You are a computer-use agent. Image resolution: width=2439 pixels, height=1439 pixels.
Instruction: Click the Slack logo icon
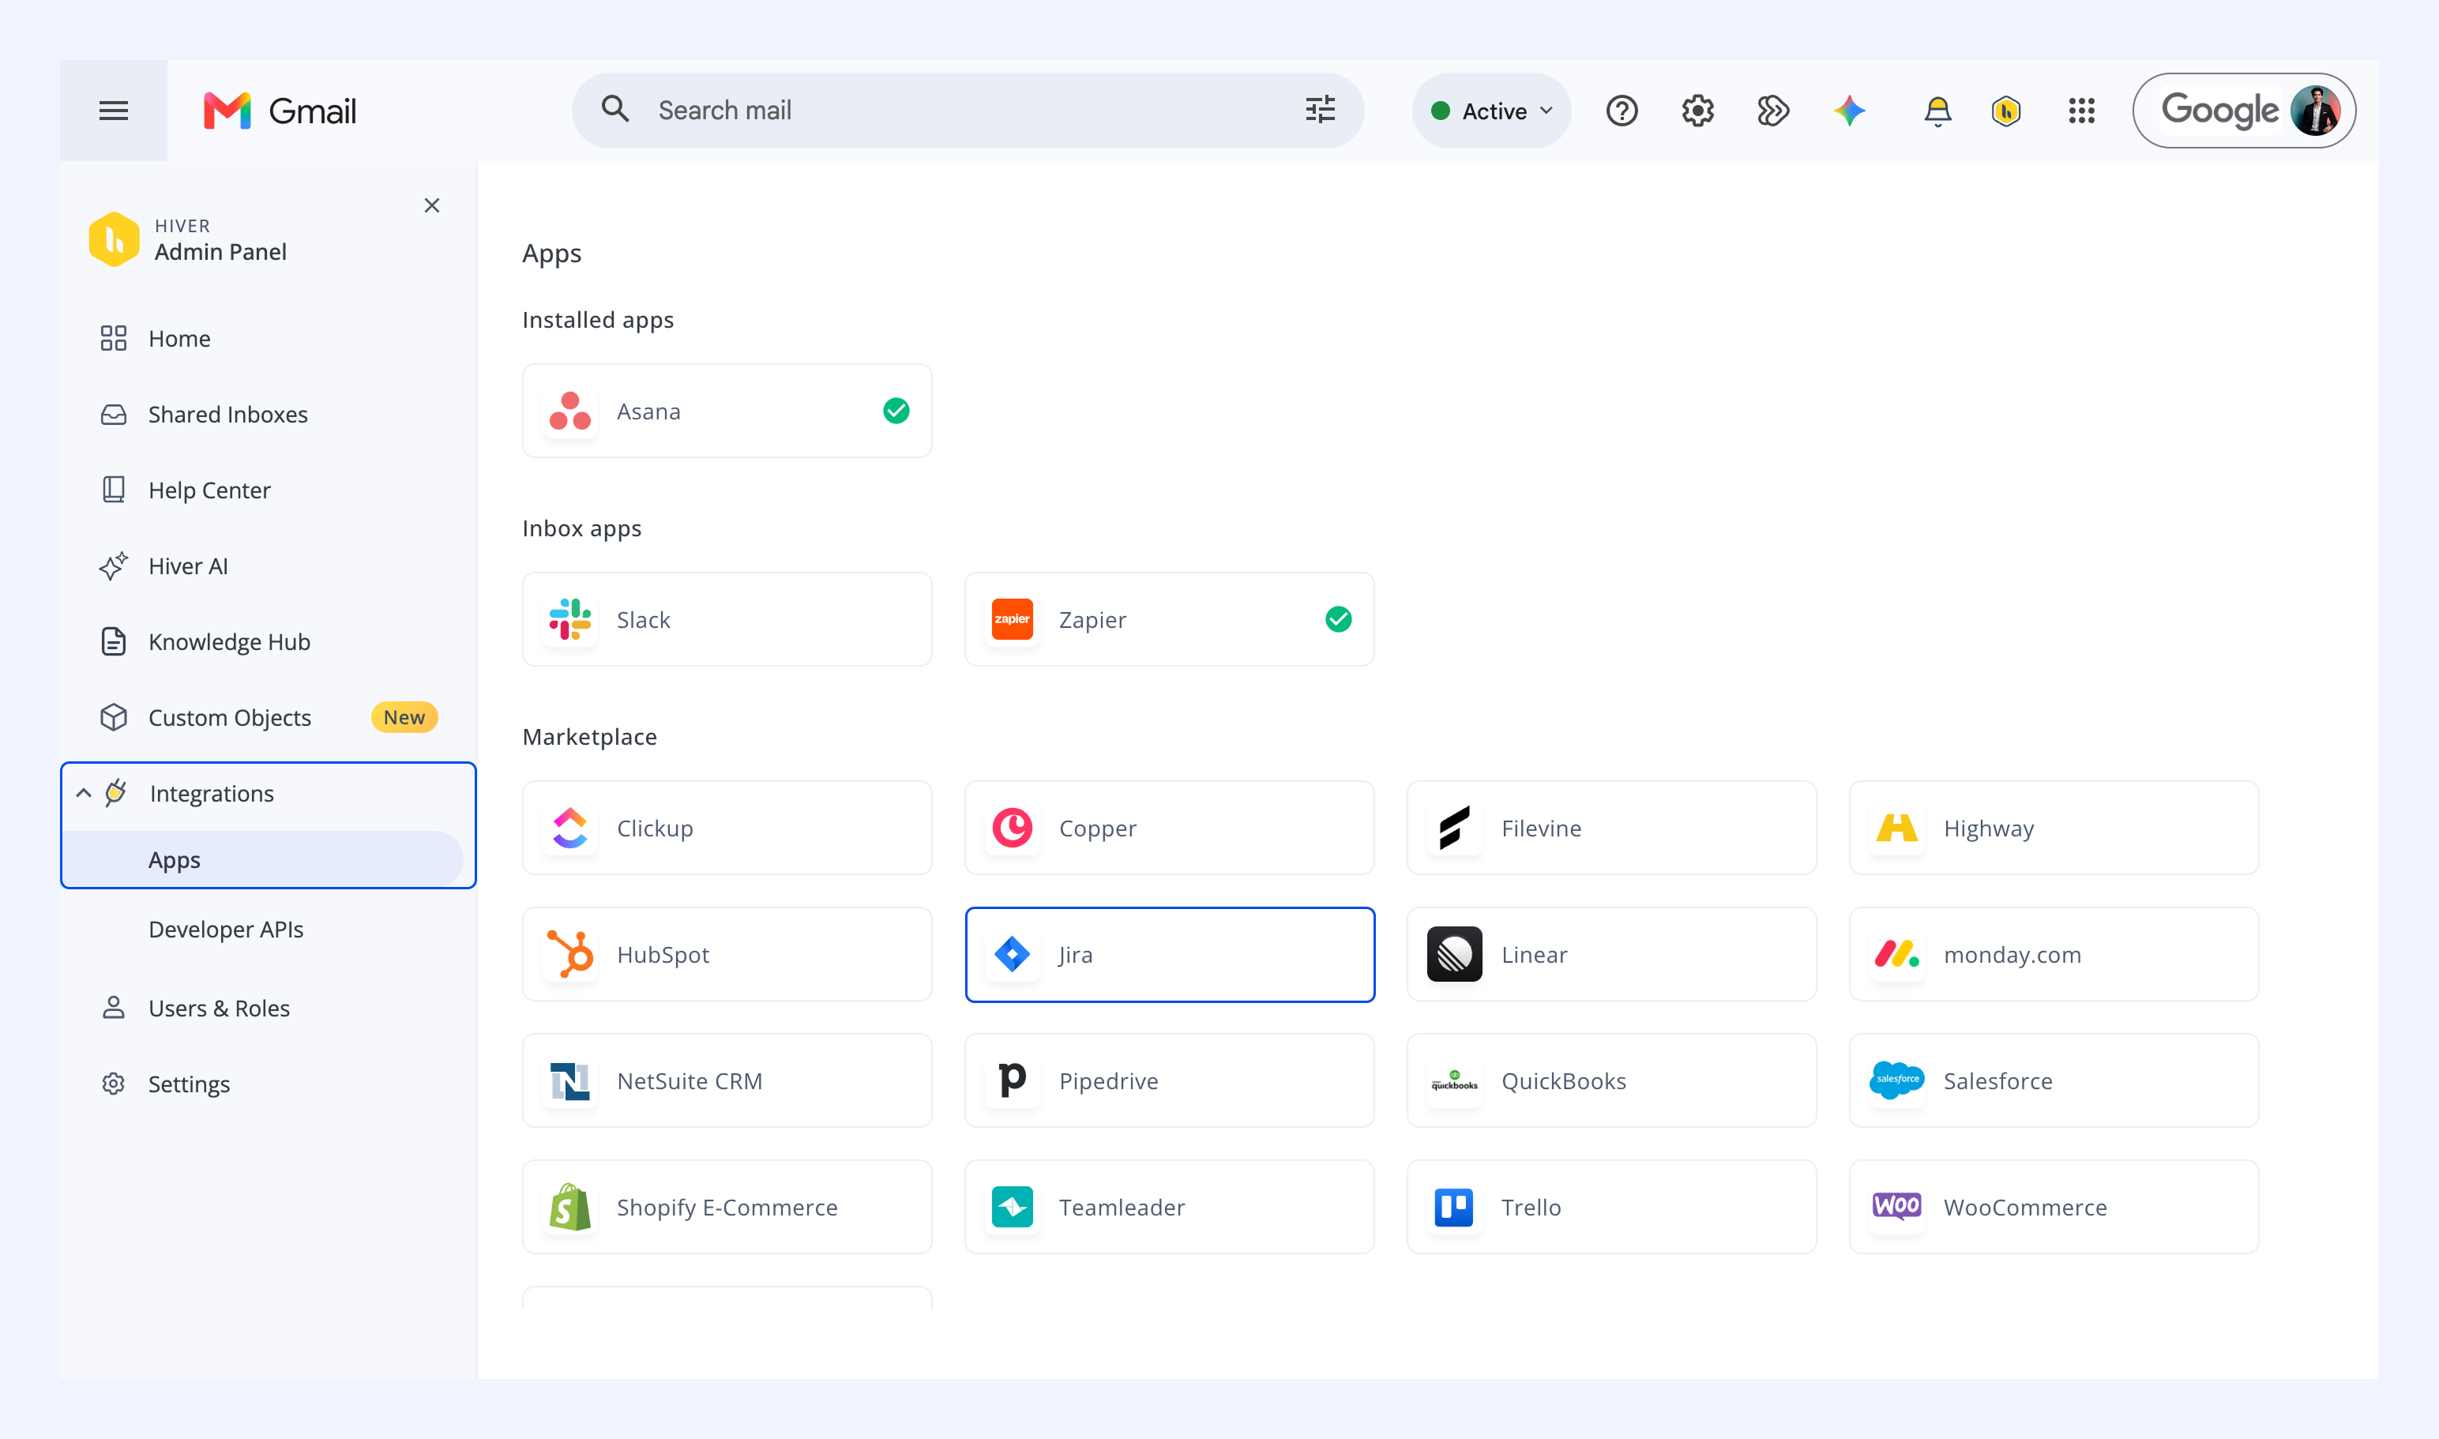570,620
